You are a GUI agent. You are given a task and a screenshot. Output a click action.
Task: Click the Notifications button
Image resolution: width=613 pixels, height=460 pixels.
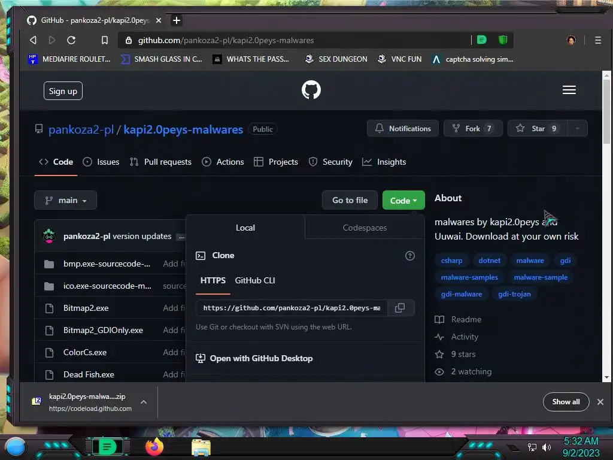click(x=403, y=128)
